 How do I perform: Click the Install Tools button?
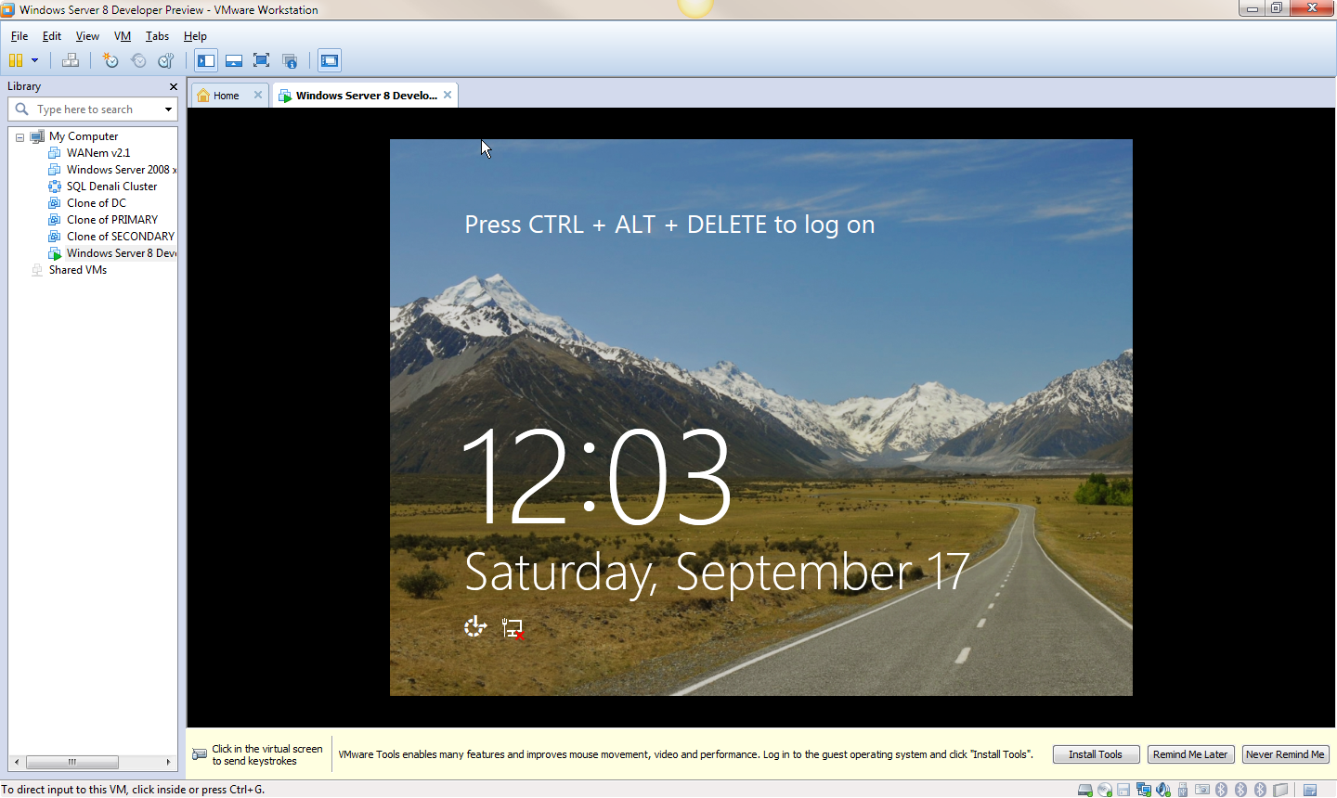tap(1096, 754)
